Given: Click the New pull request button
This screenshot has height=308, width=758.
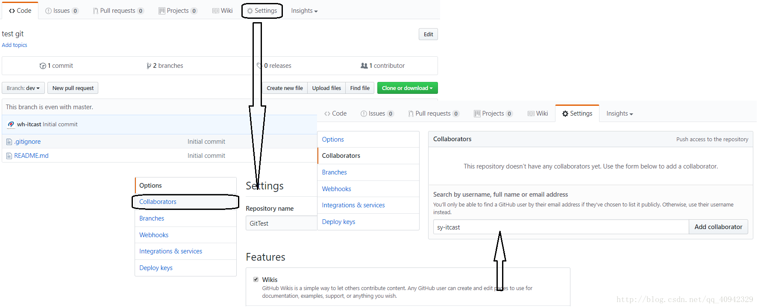Looking at the screenshot, I should click(x=73, y=88).
